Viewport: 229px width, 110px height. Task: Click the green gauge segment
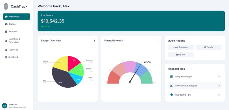tap(147, 78)
